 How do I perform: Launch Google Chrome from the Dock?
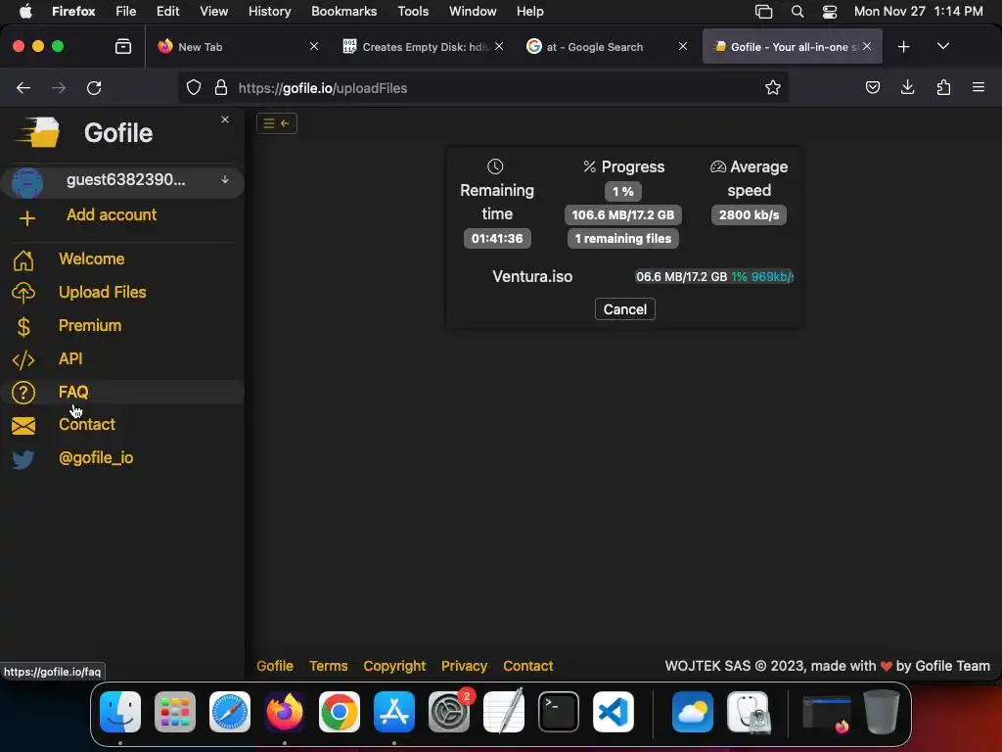click(340, 712)
